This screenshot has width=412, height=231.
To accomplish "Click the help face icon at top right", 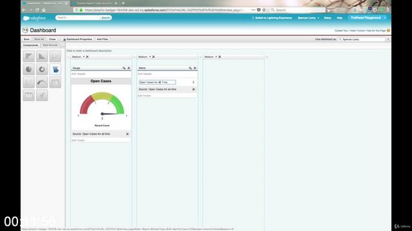I will pyautogui.click(x=388, y=31).
